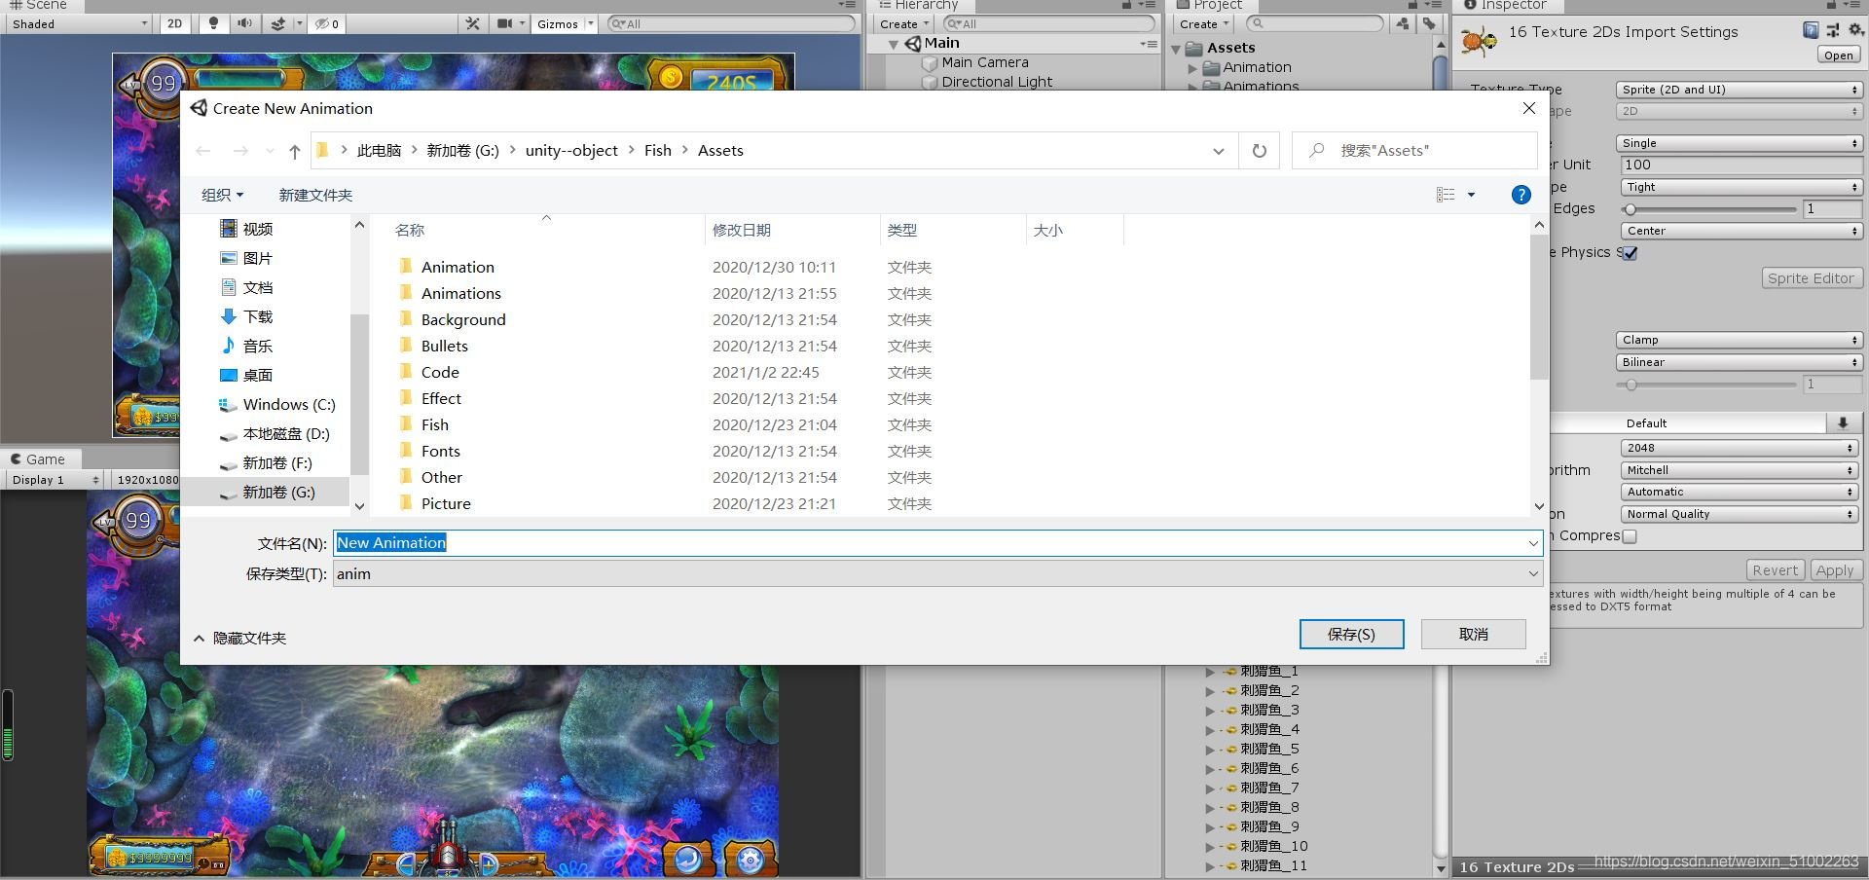Sort file list by 修改日期 column
This screenshot has width=1869, height=880.
[742, 230]
